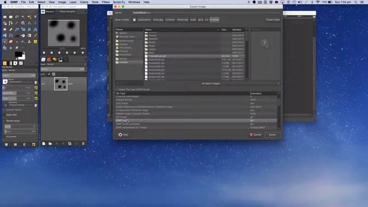Screen dimensions: 368x207
Task: Save tool preset icon in tool options
Action: pyautogui.click(x=6, y=144)
